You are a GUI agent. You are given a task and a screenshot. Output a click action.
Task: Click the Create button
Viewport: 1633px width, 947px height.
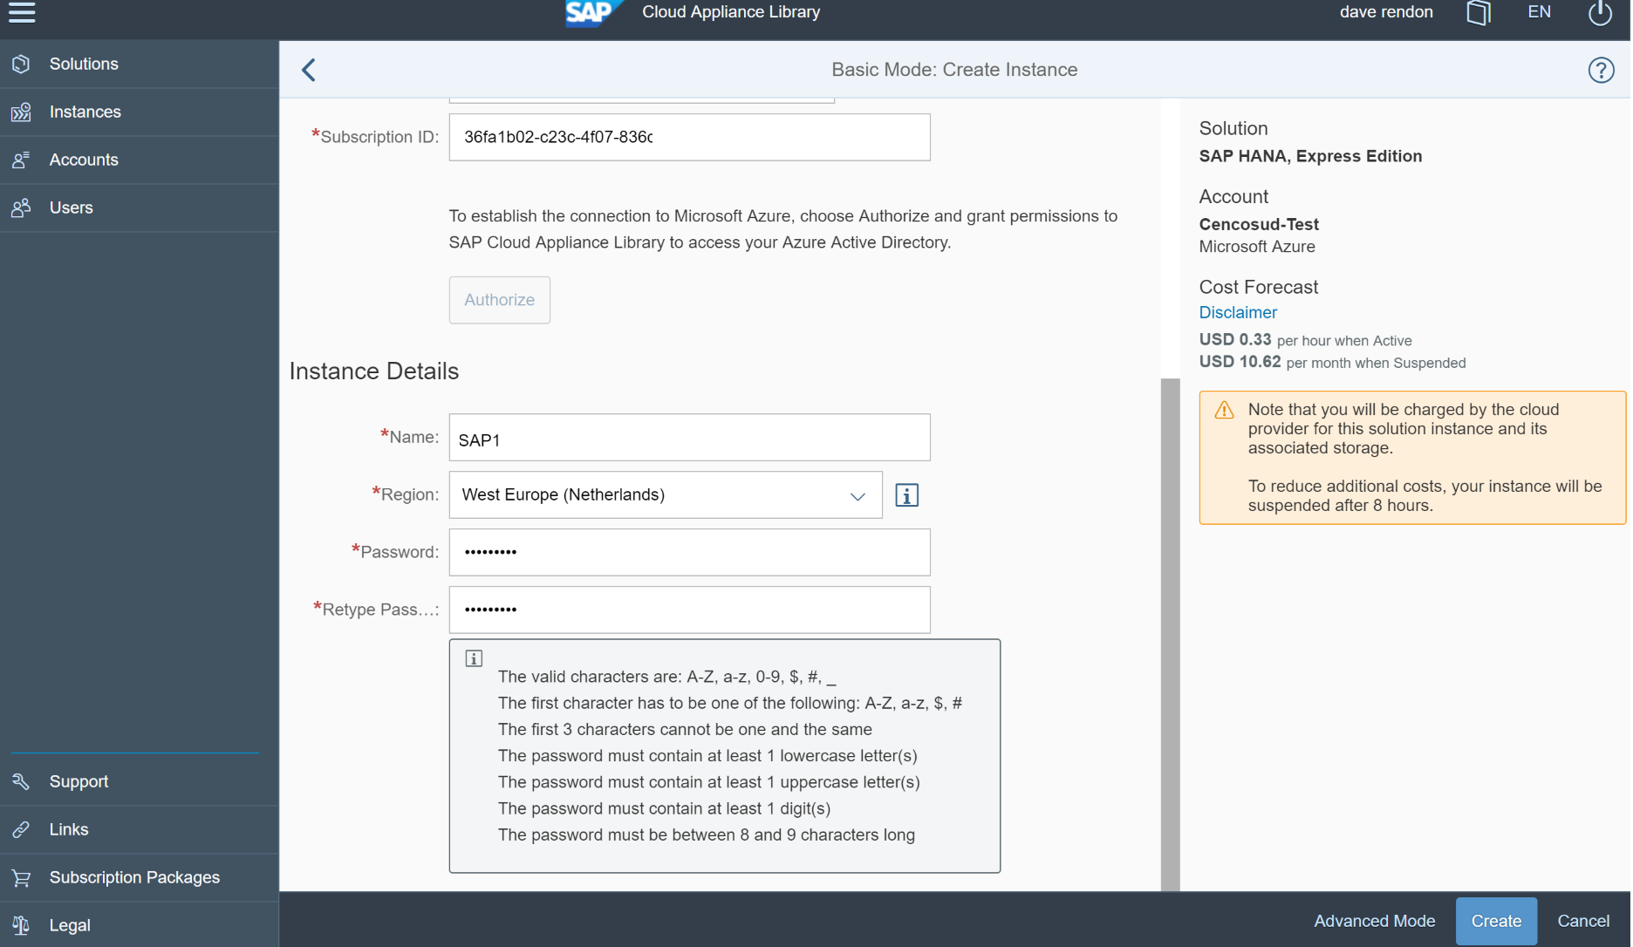click(1496, 921)
